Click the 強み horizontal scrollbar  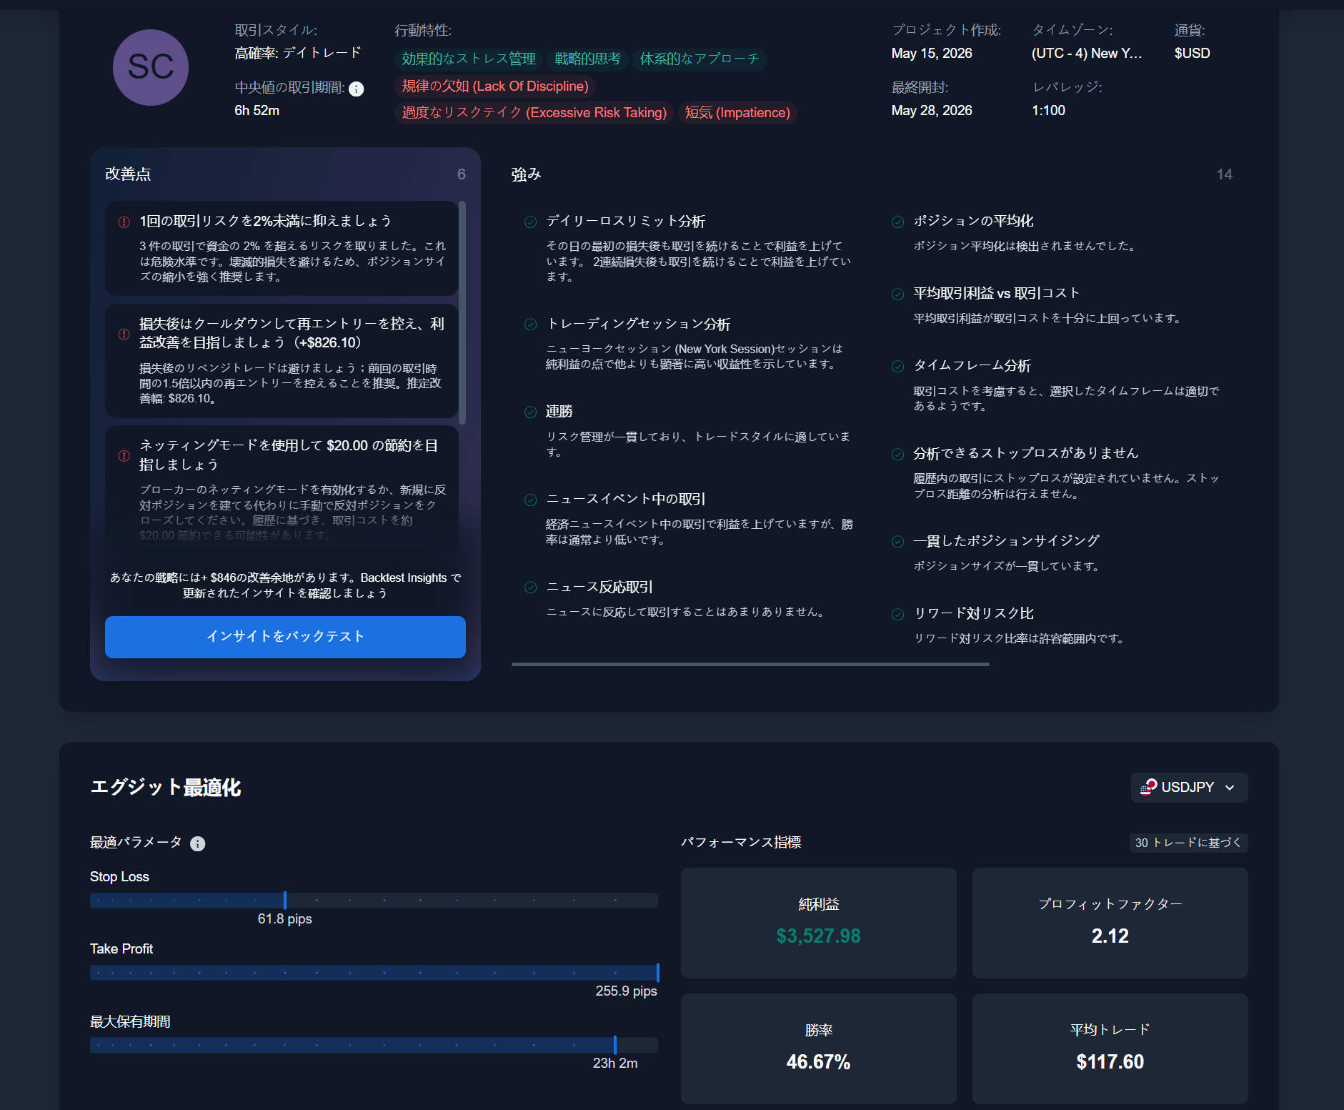click(x=750, y=665)
